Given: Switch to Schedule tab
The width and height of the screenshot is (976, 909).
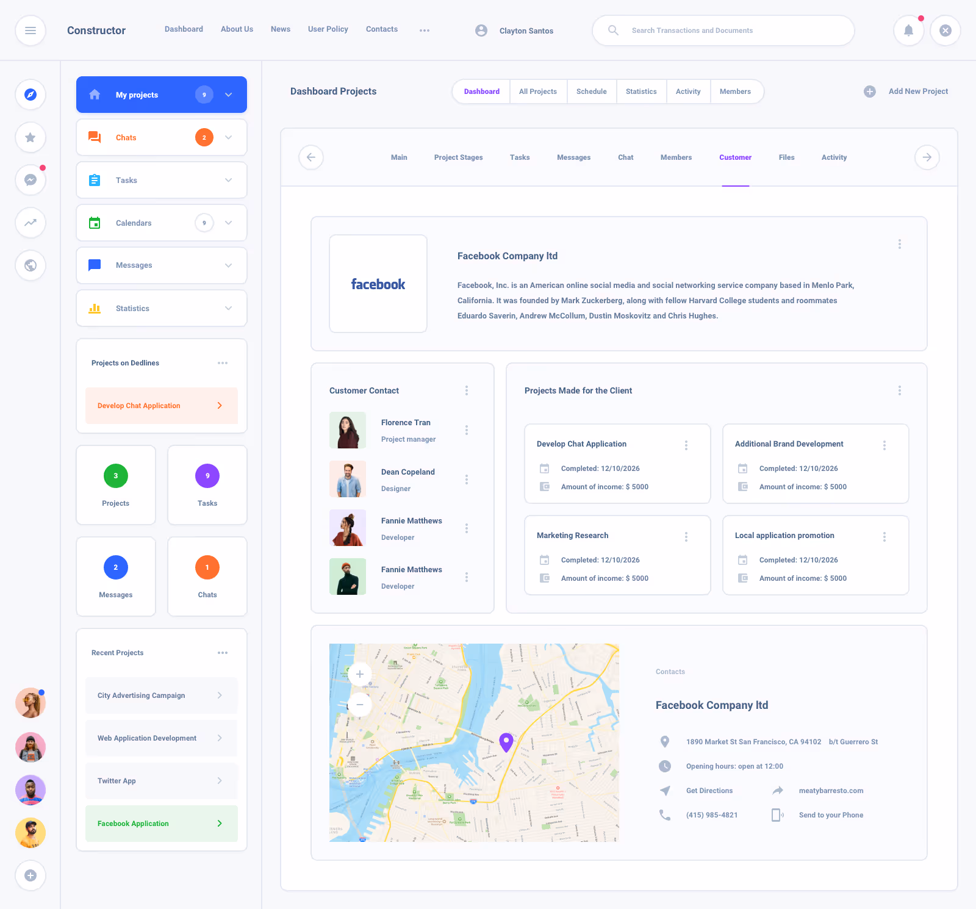Looking at the screenshot, I should pyautogui.click(x=592, y=92).
